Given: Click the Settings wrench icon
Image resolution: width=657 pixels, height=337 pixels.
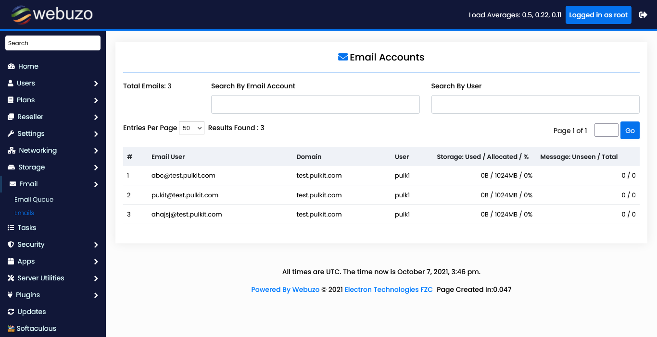Looking at the screenshot, I should (x=11, y=133).
